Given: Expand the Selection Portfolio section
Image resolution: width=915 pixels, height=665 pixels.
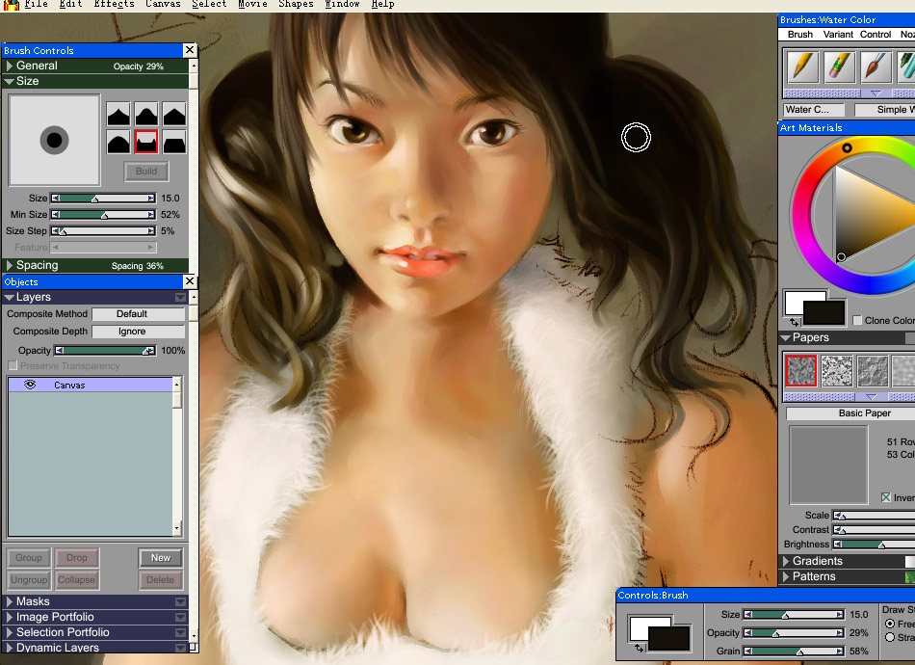Looking at the screenshot, I should pos(10,632).
